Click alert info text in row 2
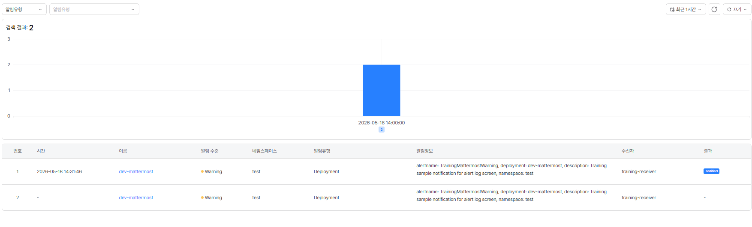The image size is (752, 227). [511, 195]
